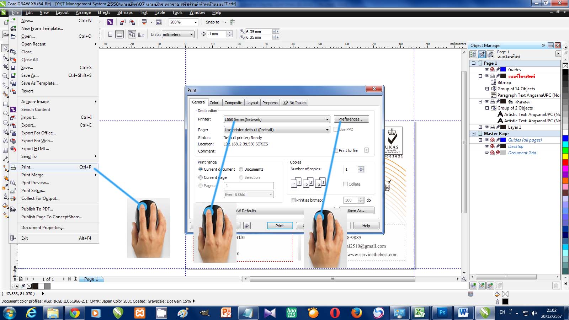569x320 pixels.
Task: Select the Current page radio button
Action: 201,177
